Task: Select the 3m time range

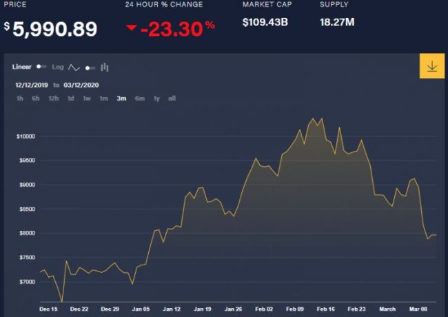Action: (121, 99)
